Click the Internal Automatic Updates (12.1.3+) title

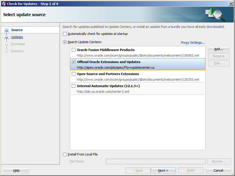click(x=108, y=86)
